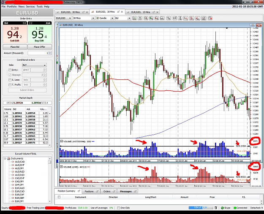This screenshot has width=264, height=214.
Task: Switch to the Messages tab
Action: coord(126,192)
